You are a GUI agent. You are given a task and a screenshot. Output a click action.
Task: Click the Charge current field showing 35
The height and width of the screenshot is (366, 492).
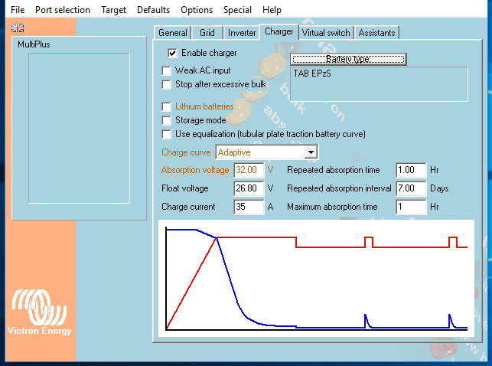(249, 207)
